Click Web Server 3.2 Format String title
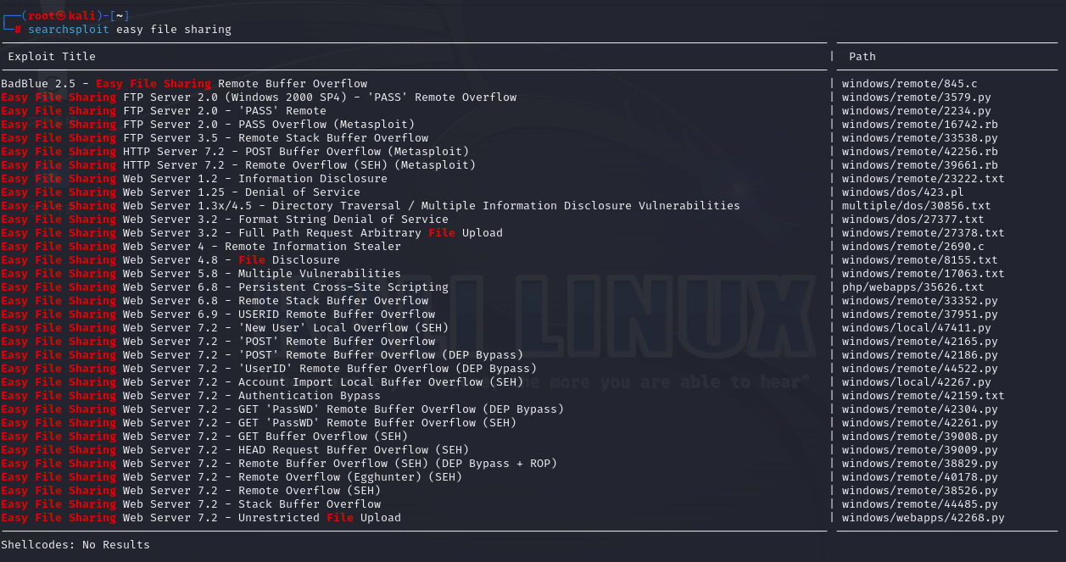The width and height of the screenshot is (1066, 562). click(x=225, y=220)
